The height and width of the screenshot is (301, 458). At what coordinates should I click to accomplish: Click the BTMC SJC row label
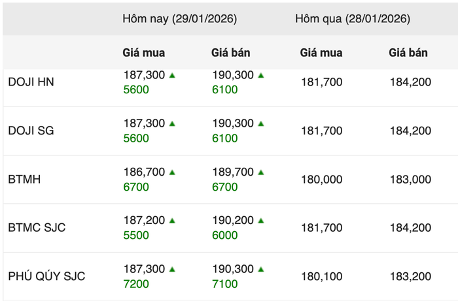37,228
